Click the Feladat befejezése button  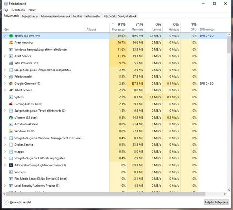click(216, 202)
